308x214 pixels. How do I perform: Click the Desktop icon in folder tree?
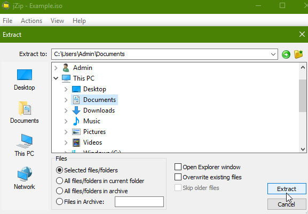tap(76, 89)
